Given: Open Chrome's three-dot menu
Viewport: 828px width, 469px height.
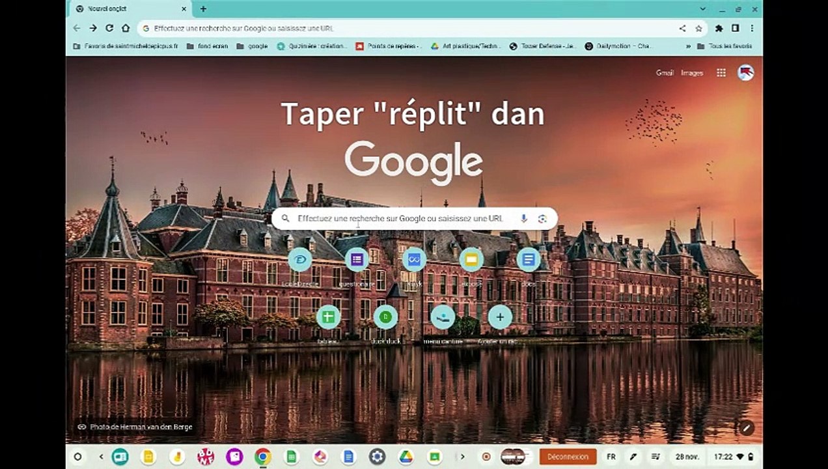Looking at the screenshot, I should pos(752,28).
